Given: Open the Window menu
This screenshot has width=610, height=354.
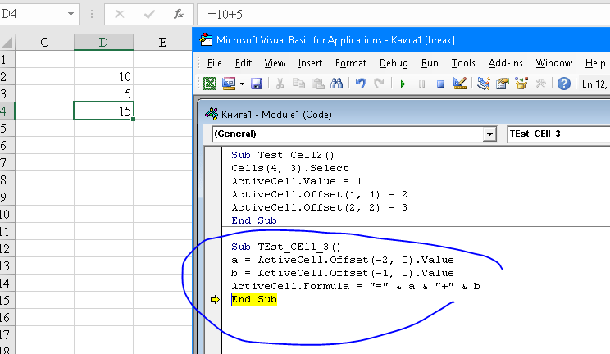Looking at the screenshot, I should coord(554,63).
